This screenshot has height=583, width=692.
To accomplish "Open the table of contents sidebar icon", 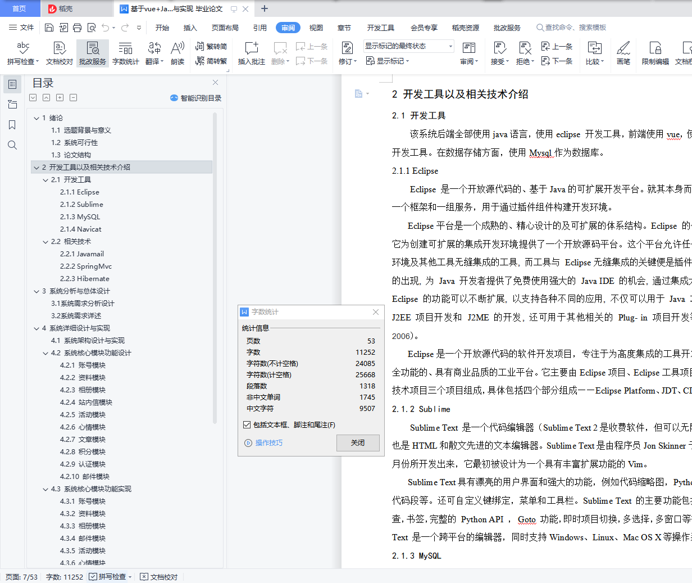I will click(12, 84).
